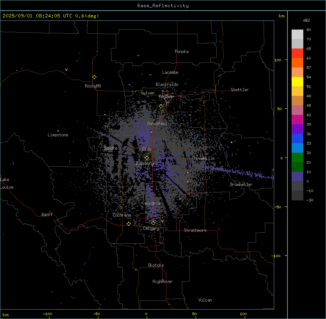This screenshot has width=326, height=319.
Task: Click the white caret marker west of Ponoka
Action: pos(138,56)
